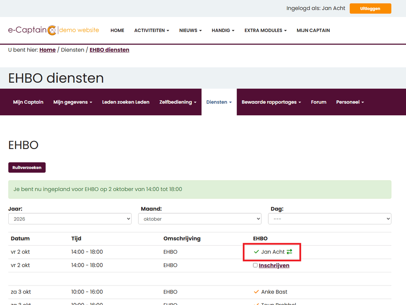Click the Ruilverzoeken button

(27, 167)
